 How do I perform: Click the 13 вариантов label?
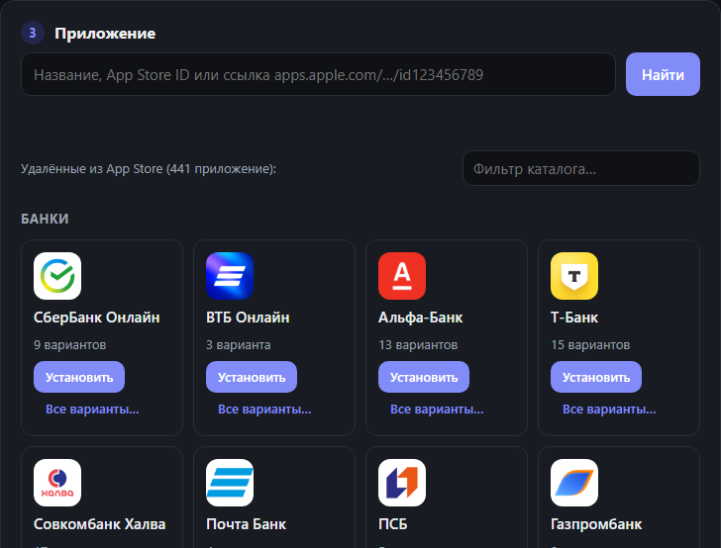[418, 345]
